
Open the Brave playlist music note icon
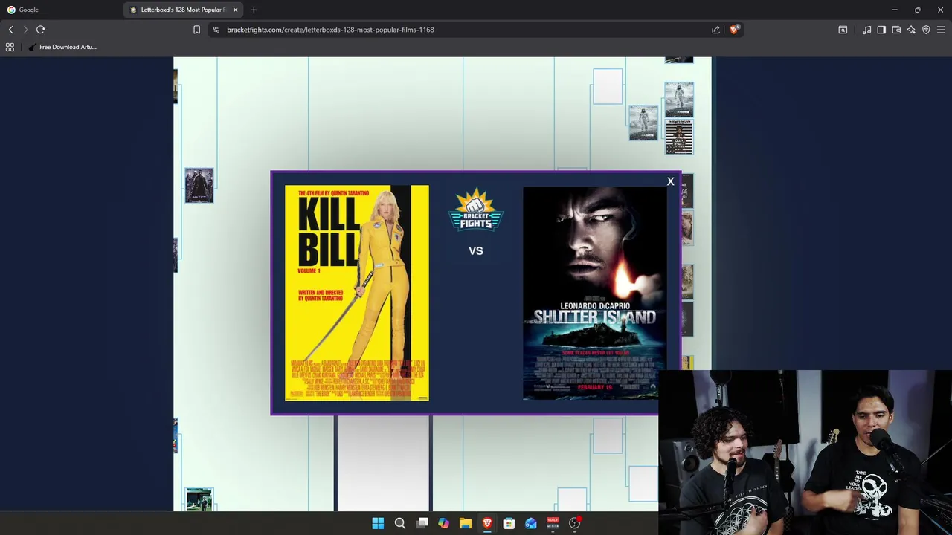pyautogui.click(x=866, y=30)
